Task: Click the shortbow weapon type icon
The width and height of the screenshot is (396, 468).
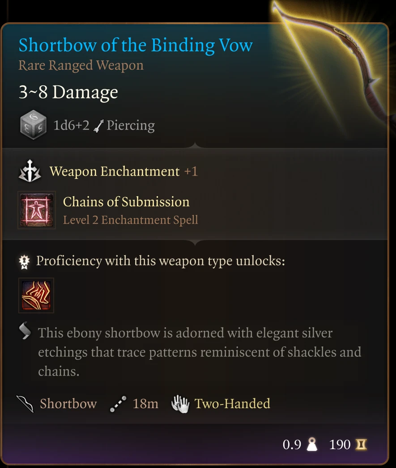Action: [x=25, y=404]
